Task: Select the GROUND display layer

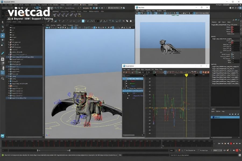Action: coord(225,117)
